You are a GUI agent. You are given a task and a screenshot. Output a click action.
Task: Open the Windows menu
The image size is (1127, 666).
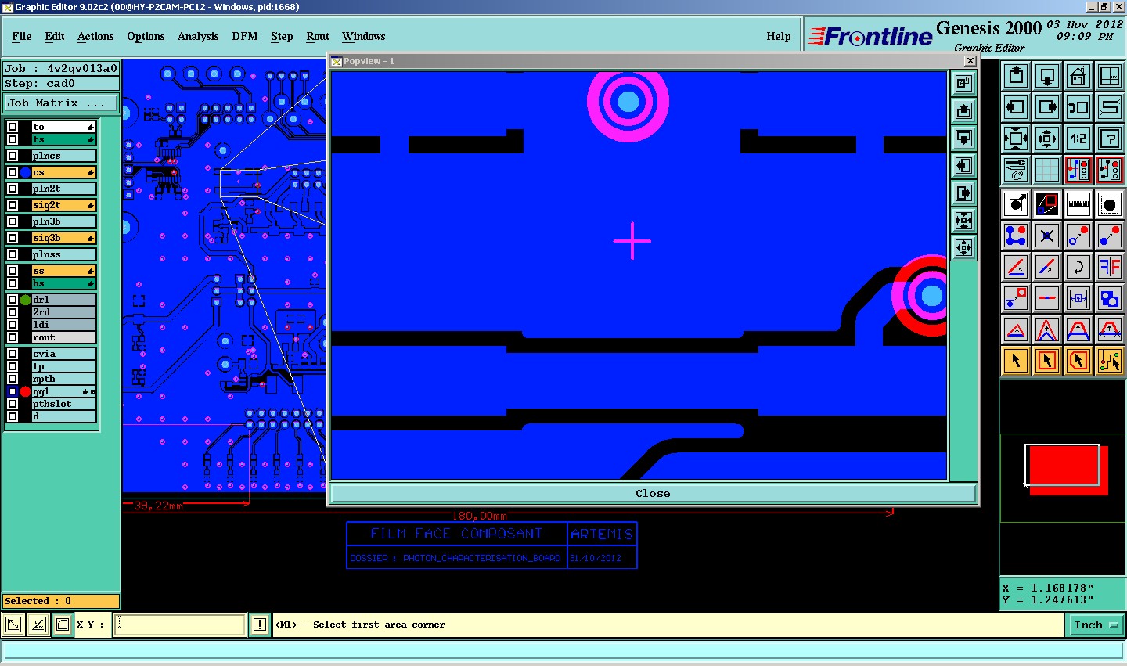(x=363, y=36)
